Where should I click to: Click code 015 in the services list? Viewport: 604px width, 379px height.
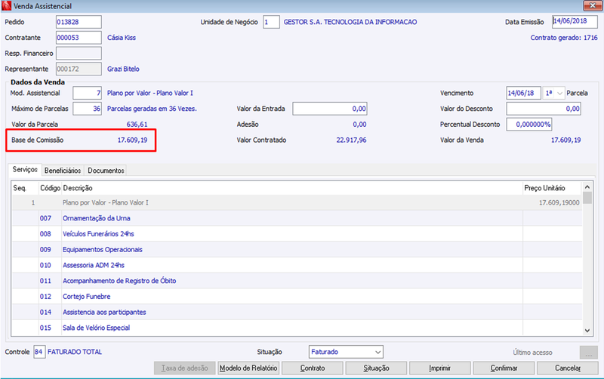coord(45,328)
